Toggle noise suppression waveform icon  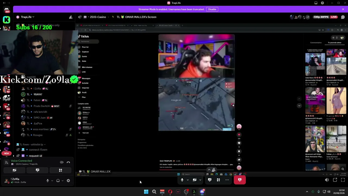[62, 162]
